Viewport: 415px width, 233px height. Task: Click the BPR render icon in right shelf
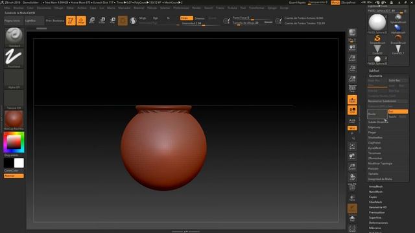(352, 32)
